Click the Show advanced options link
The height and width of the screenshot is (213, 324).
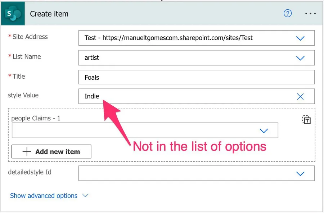[x=44, y=196]
